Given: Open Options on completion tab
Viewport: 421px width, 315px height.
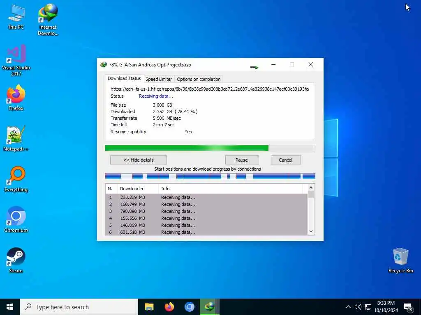Looking at the screenshot, I should click(x=199, y=79).
